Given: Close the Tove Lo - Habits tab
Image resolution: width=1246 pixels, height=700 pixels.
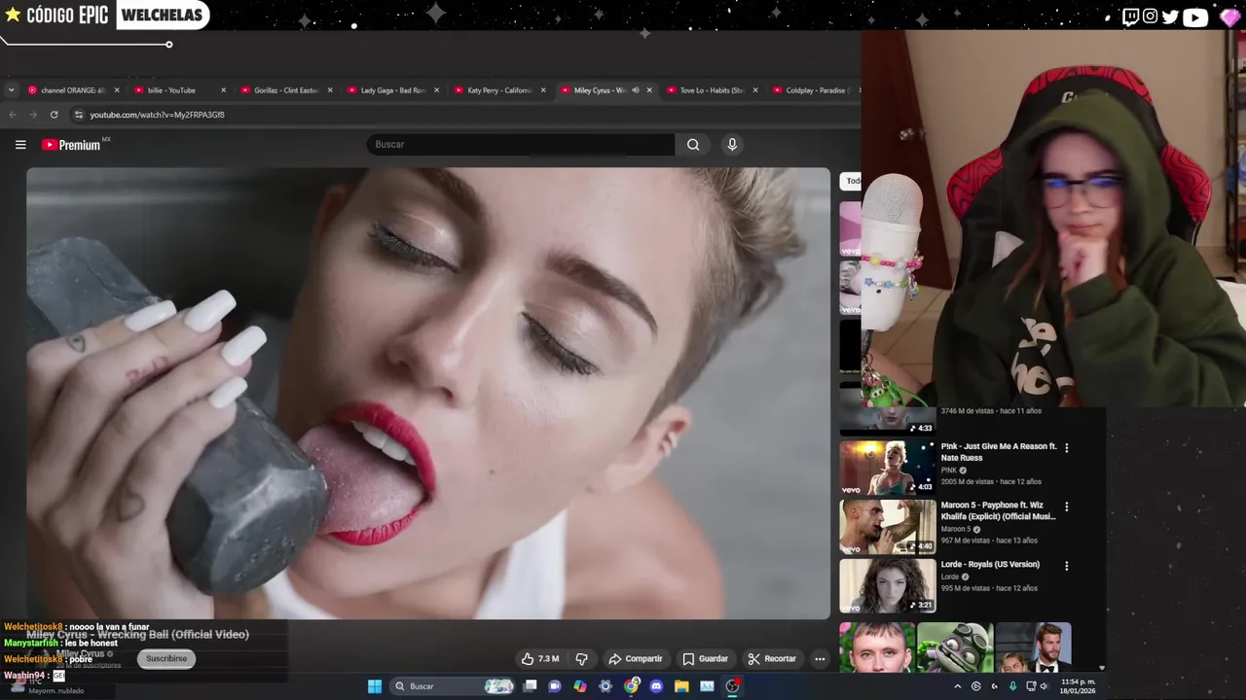Looking at the screenshot, I should (755, 90).
